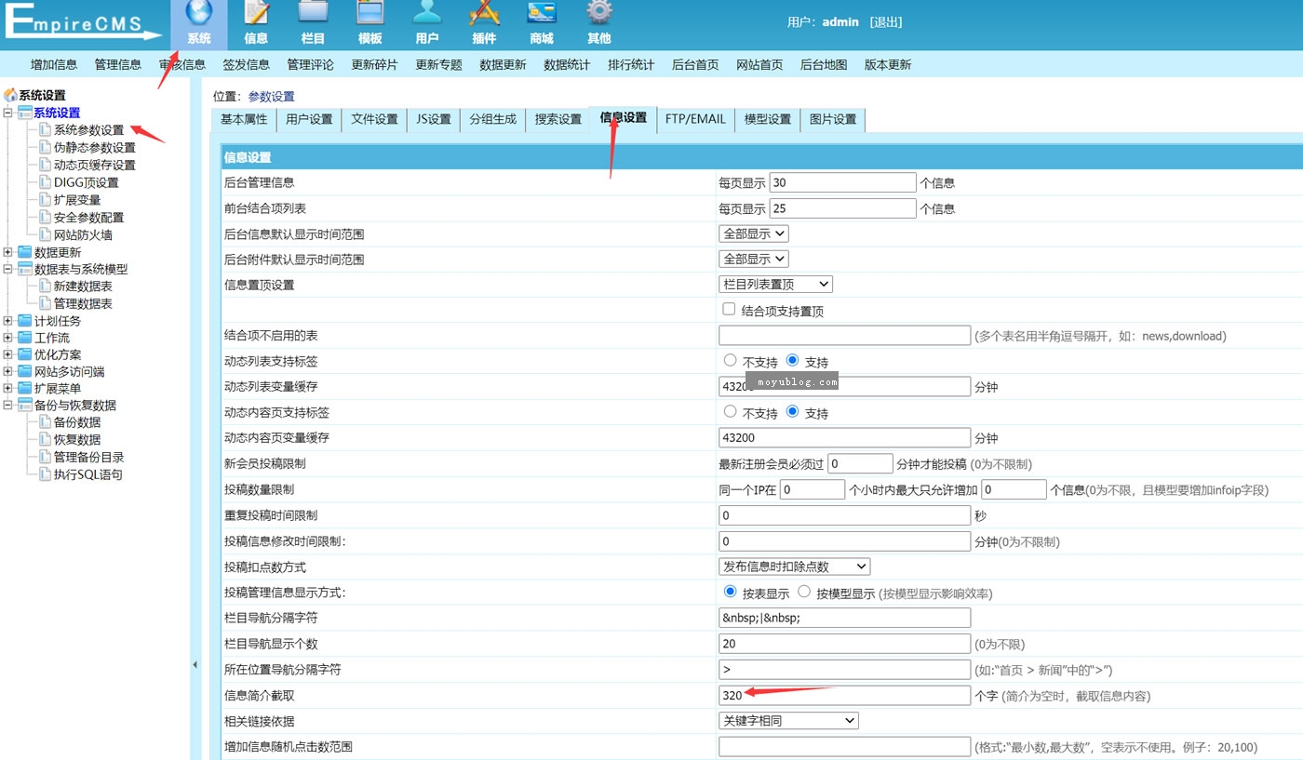Screen dimensions: 1303x760
Task: Open the 栏目 (Columns) module icon
Action: point(313,23)
